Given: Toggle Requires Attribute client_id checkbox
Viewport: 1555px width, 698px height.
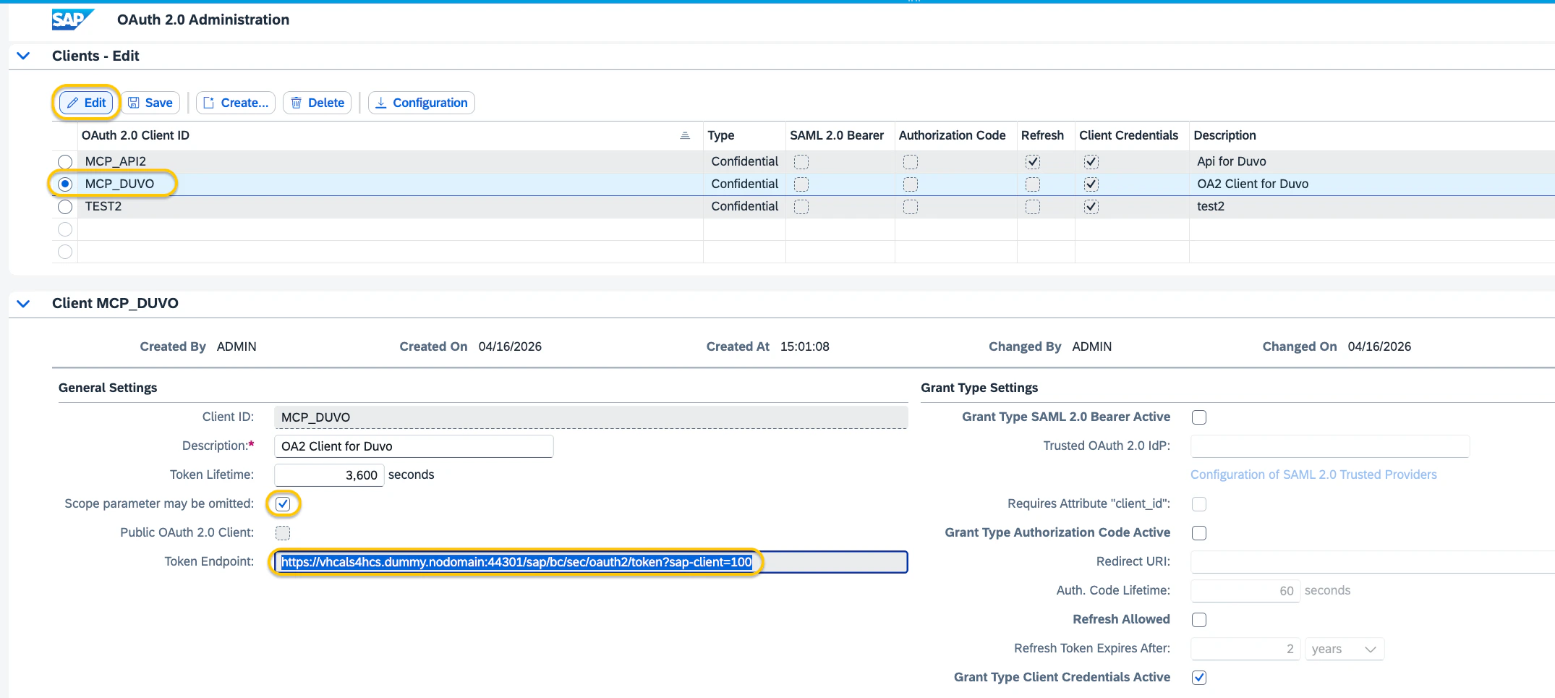Looking at the screenshot, I should click(1199, 503).
